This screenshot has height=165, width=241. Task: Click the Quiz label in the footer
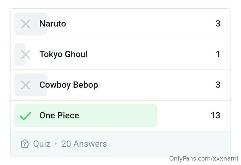[x=42, y=144]
